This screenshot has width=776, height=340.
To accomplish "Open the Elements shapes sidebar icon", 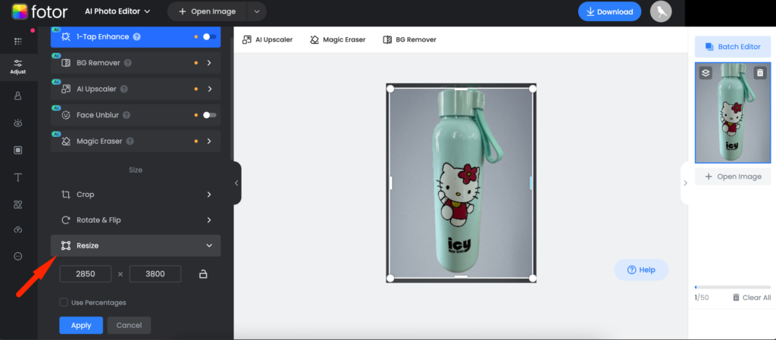I will click(18, 204).
